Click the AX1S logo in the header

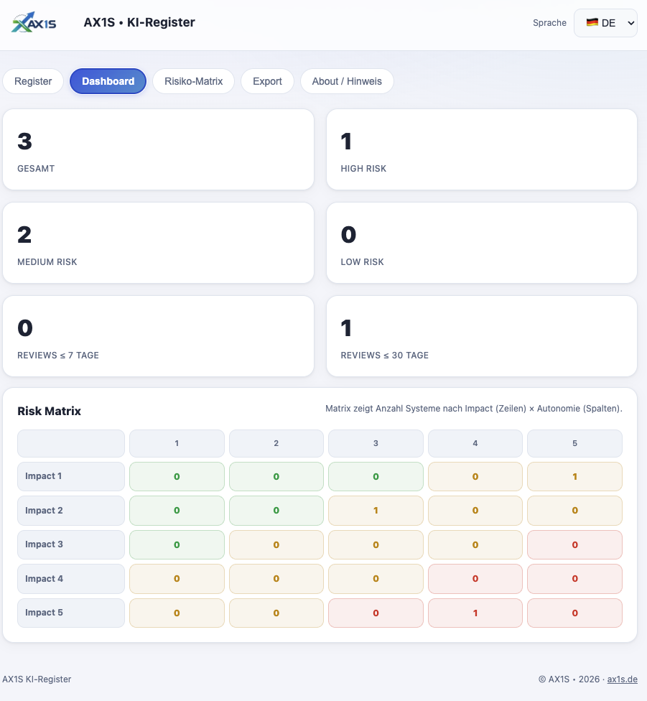click(x=33, y=22)
